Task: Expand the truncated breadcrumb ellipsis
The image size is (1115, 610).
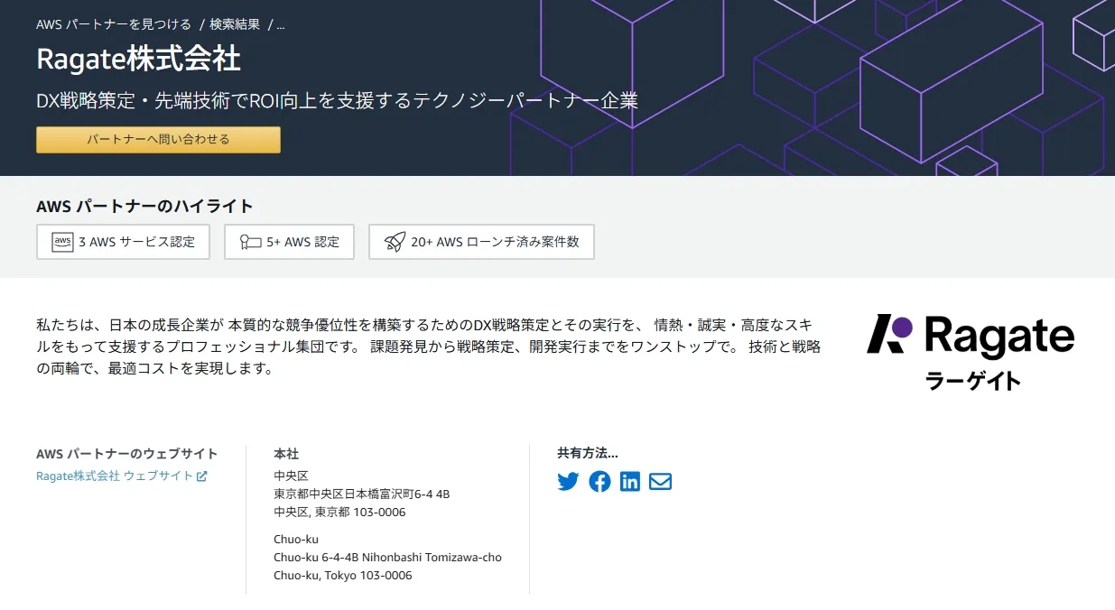Action: pos(280,24)
